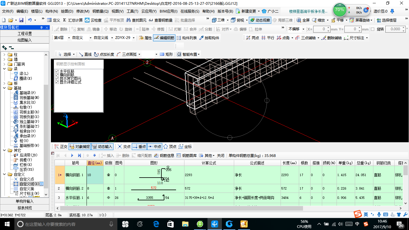This screenshot has height=230, width=409.
Task: Open the 在线服务(S) menu
Action: [190, 11]
